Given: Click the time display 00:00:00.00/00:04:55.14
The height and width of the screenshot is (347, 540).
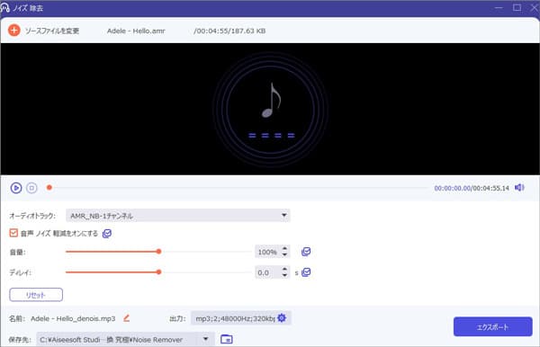Looking at the screenshot, I should click(x=472, y=188).
